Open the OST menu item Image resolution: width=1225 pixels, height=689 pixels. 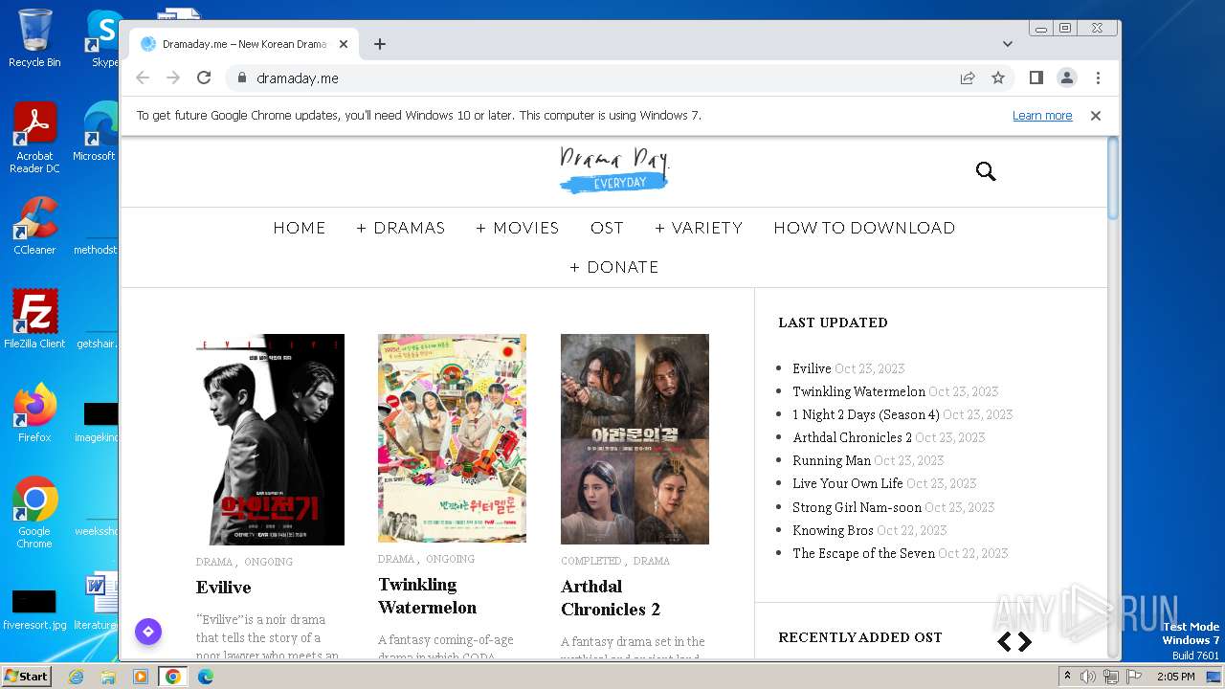tap(607, 228)
